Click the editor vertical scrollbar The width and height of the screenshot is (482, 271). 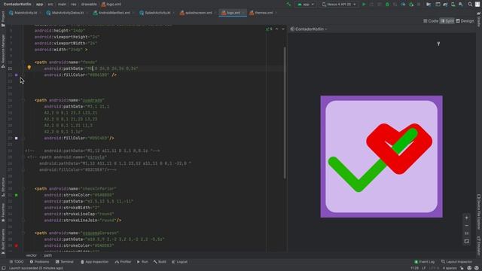285,112
